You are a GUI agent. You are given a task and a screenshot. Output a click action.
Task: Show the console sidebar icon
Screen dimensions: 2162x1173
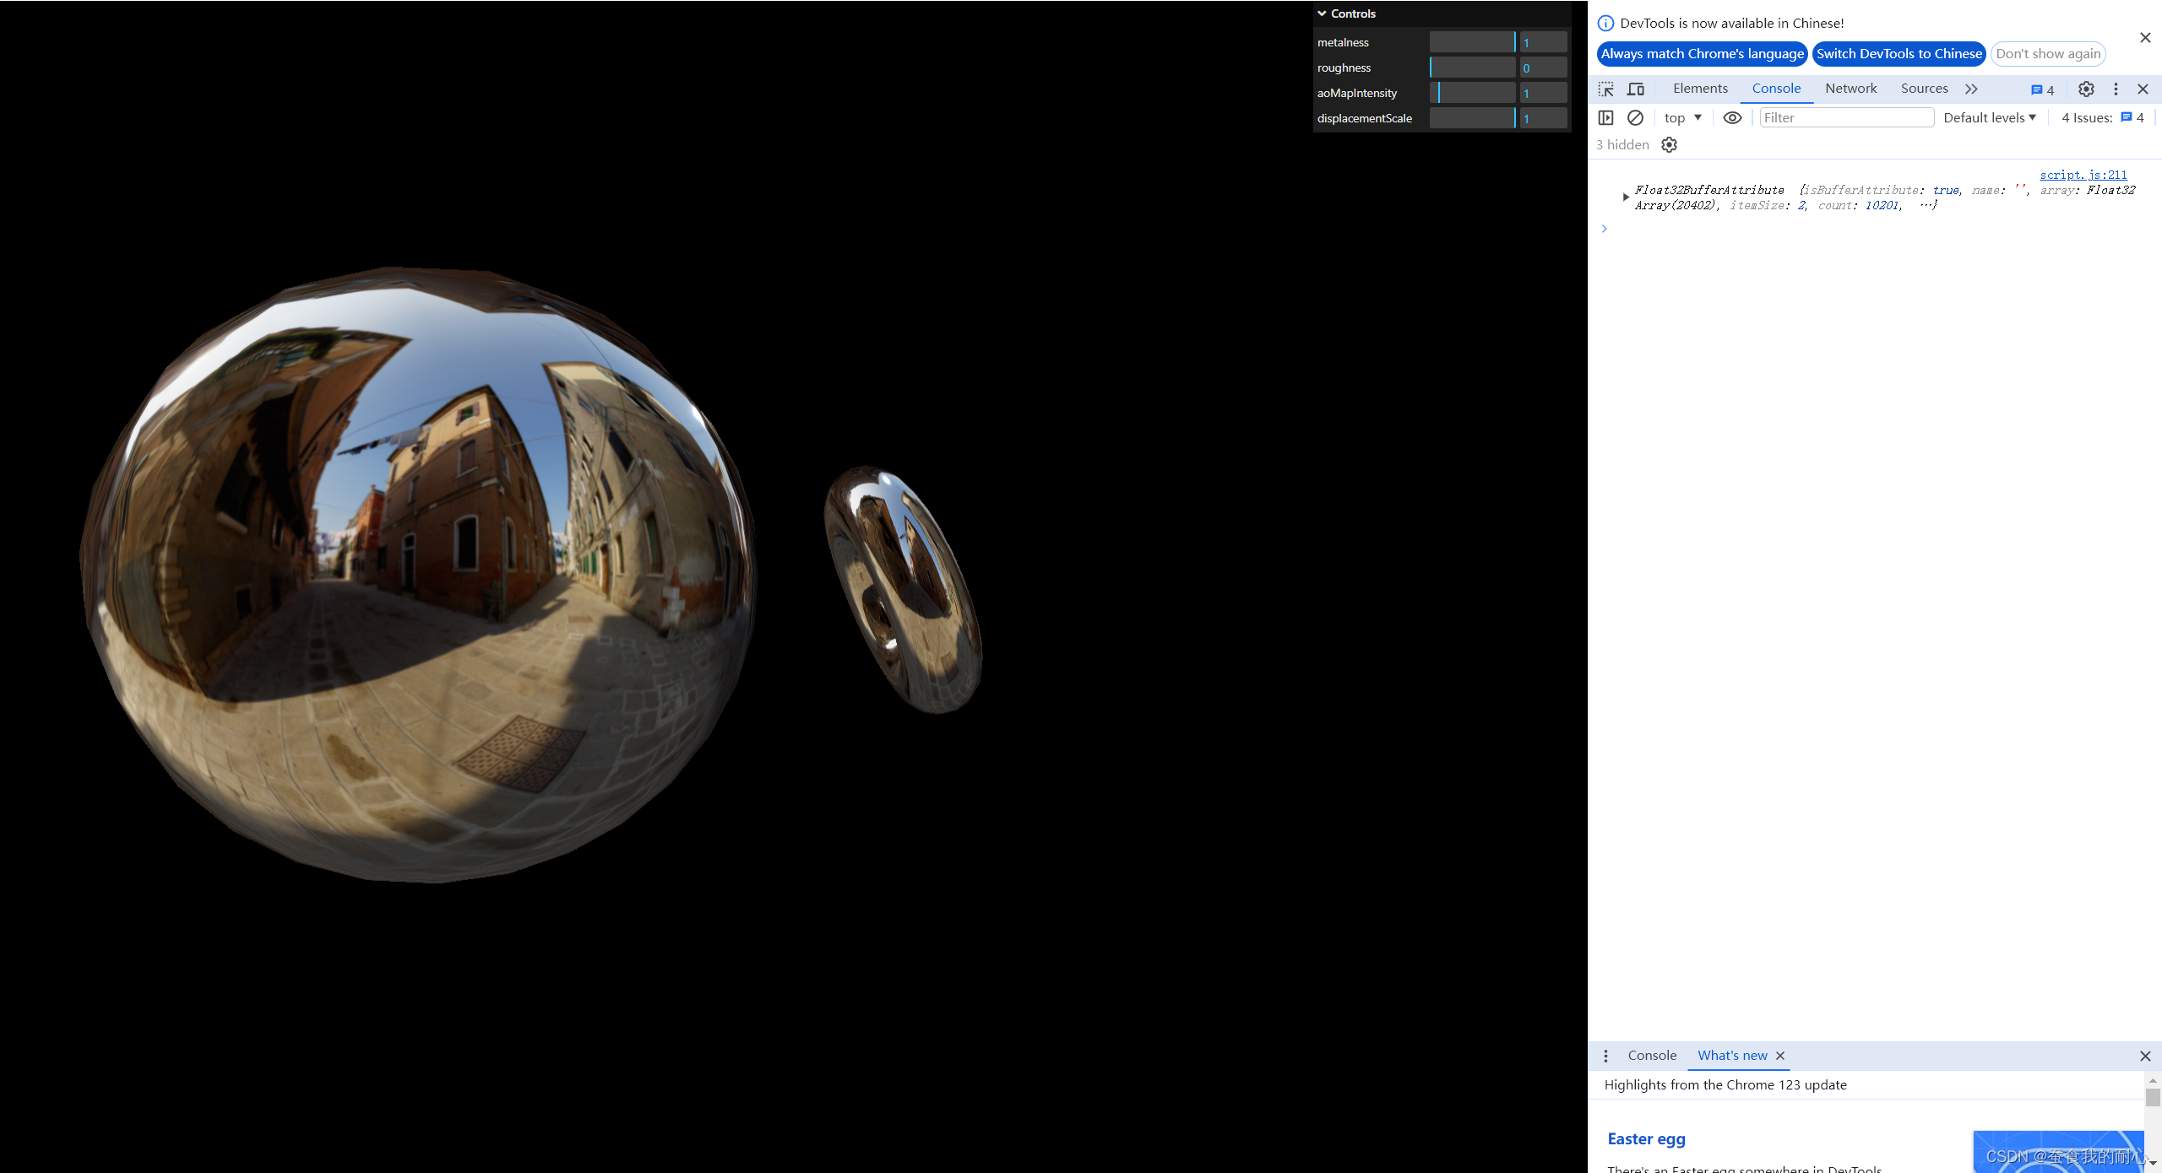[x=1605, y=117]
